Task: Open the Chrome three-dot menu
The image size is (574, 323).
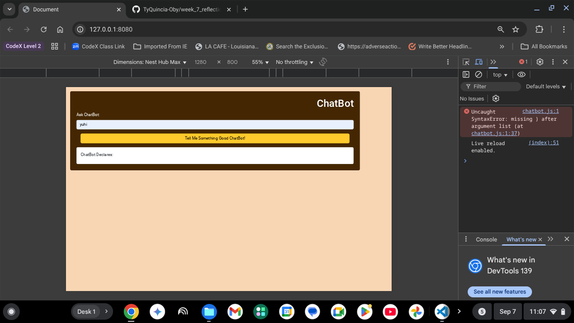Action: point(564,29)
